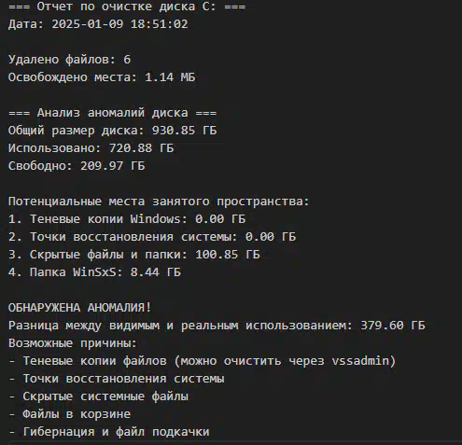
Task: Click item 2 'Точки восстановления системы' value
Action: click(271, 237)
